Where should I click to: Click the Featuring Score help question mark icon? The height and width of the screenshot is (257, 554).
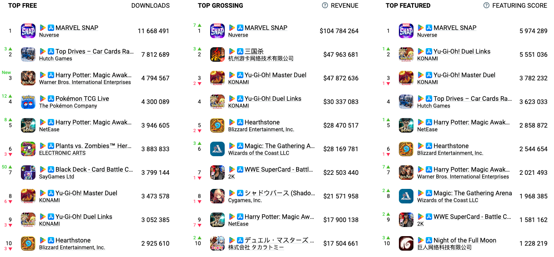tap(486, 5)
